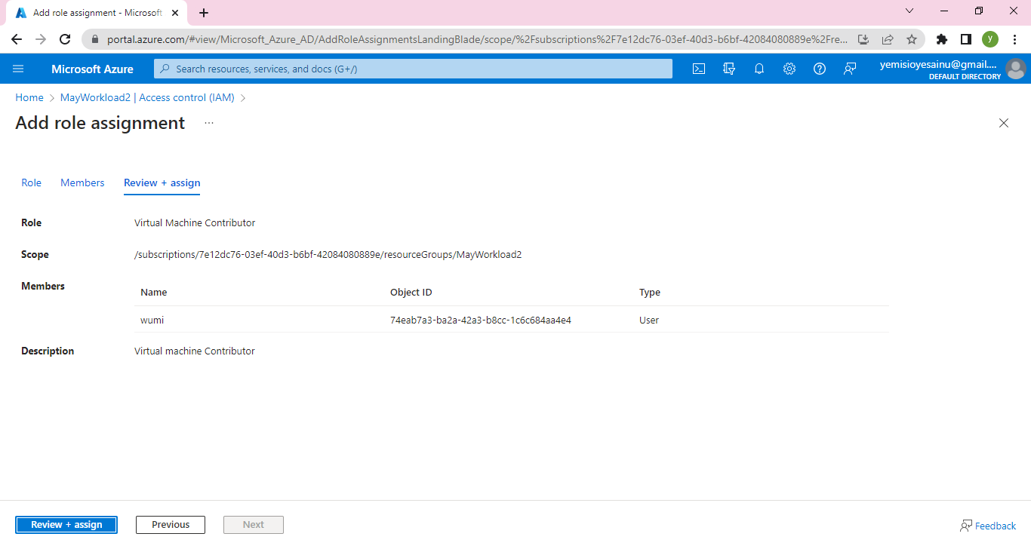Image resolution: width=1031 pixels, height=549 pixels.
Task: Show the notifications bell panel
Action: [x=759, y=69]
